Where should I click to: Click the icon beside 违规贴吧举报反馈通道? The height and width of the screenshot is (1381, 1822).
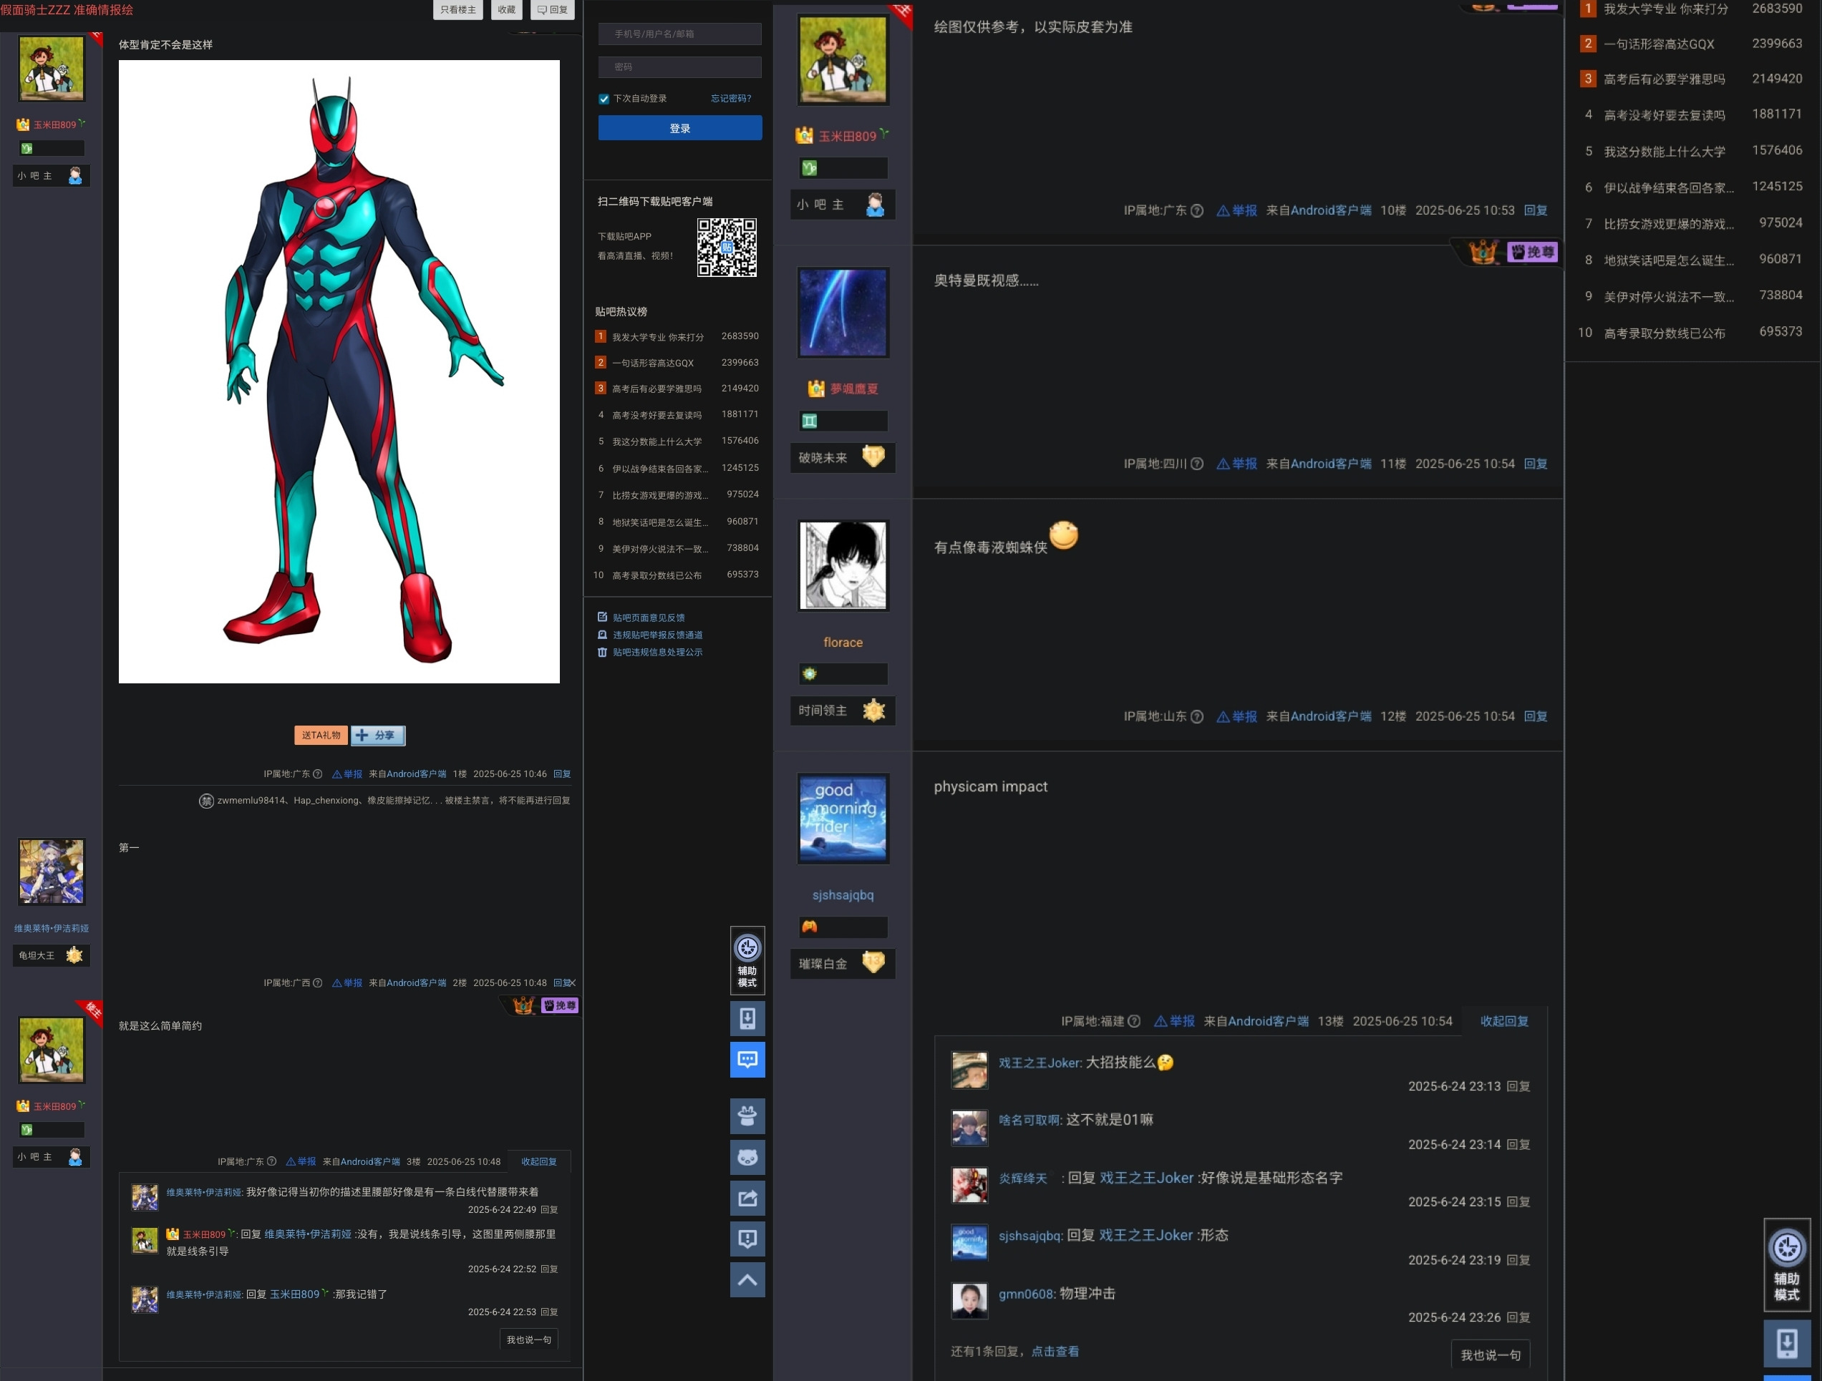[x=602, y=635]
